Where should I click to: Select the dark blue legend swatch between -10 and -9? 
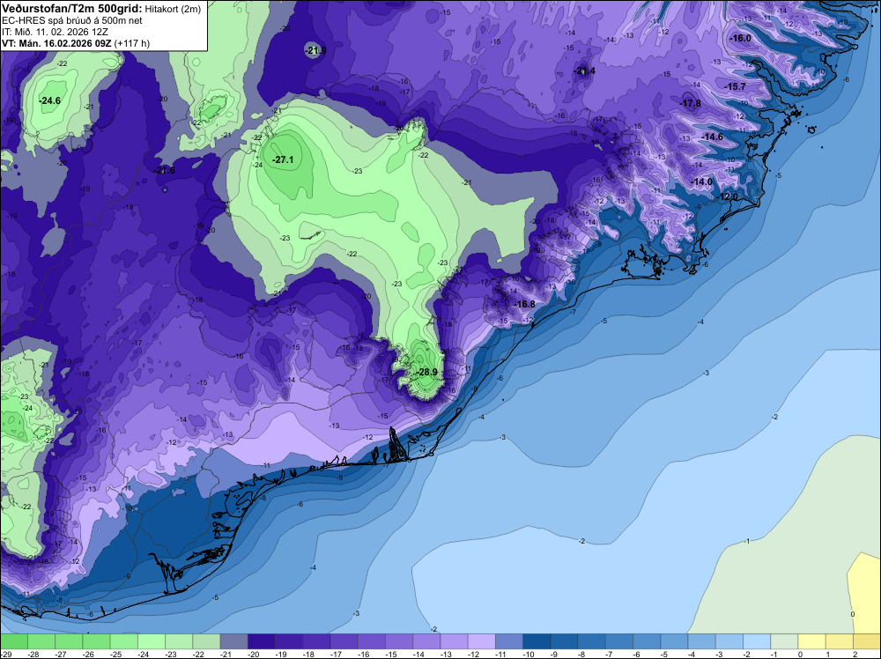(537, 641)
